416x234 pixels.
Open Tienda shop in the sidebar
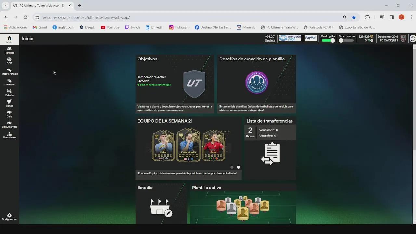click(x=9, y=104)
